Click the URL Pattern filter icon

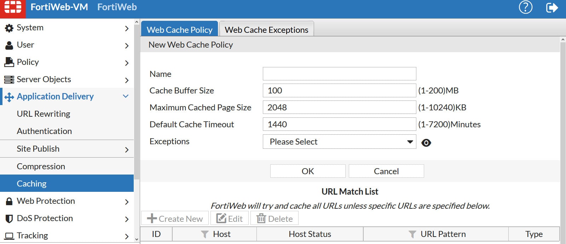click(x=412, y=234)
